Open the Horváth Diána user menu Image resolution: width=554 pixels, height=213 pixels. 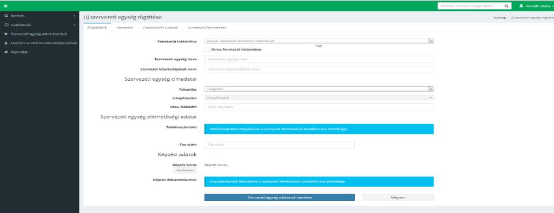[537, 6]
